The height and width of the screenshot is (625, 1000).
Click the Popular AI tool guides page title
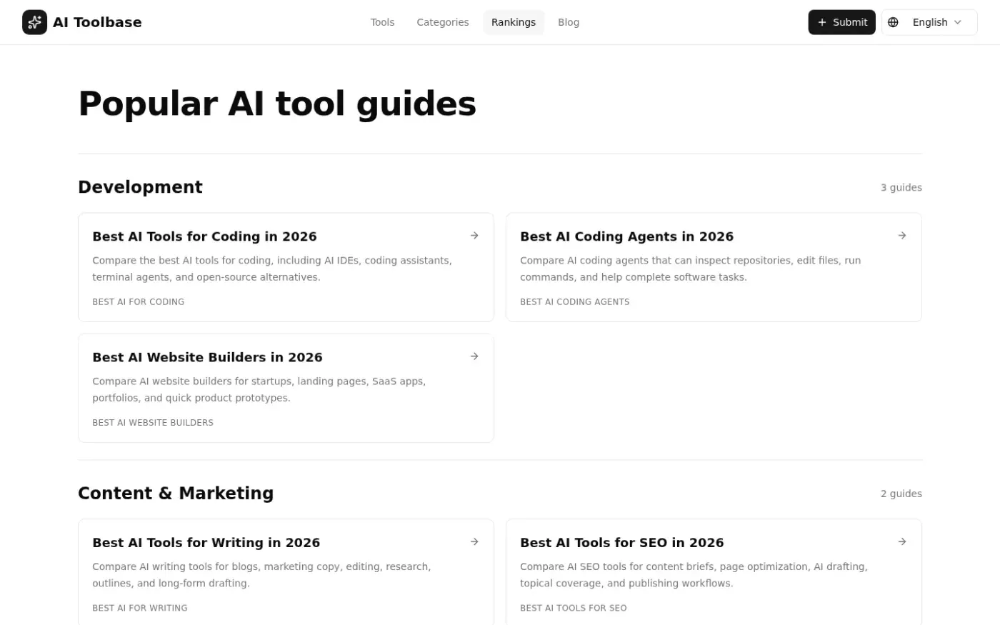click(x=277, y=104)
